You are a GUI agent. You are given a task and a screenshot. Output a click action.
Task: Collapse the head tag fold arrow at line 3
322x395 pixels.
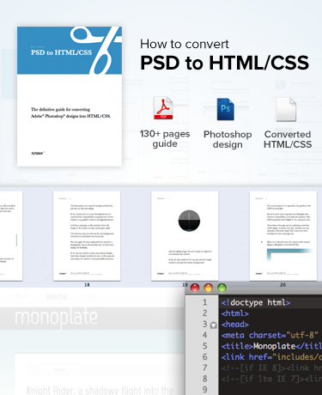tap(213, 325)
